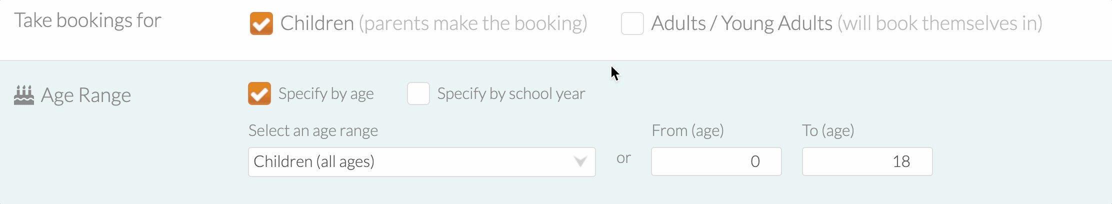Screen dimensions: 1112x204
Task: Uncheck the Specify by age checkbox
Action: click(259, 93)
